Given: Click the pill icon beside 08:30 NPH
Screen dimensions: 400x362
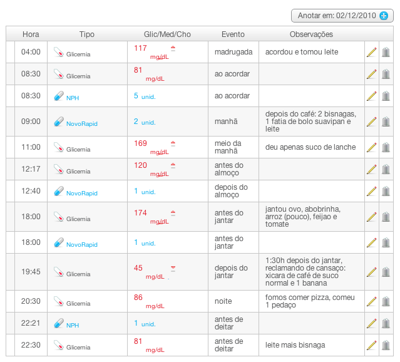Looking at the screenshot, I should pos(59,96).
